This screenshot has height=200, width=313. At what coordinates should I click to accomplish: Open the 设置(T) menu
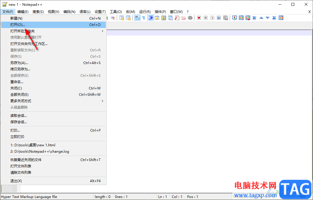(100, 12)
